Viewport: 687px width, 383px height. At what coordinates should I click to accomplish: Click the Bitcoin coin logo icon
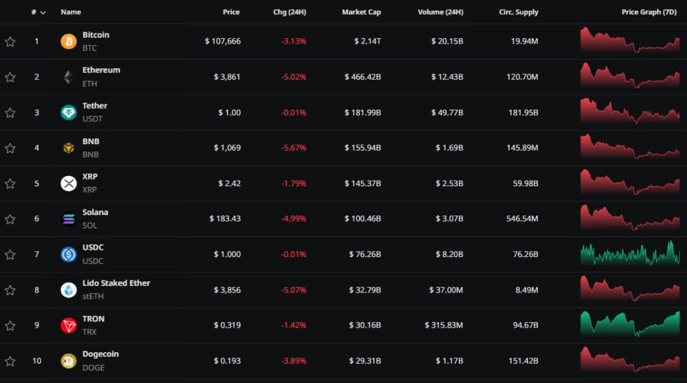tap(68, 42)
